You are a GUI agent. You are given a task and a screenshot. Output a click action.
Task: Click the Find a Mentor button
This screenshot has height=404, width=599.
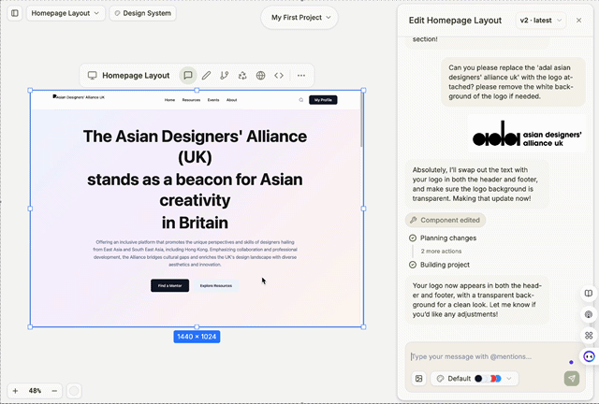click(x=169, y=285)
